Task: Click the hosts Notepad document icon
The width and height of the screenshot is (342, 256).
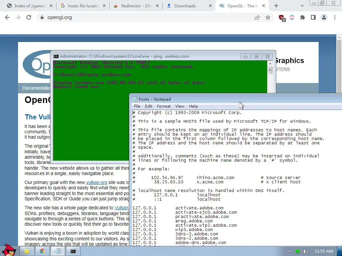Action: tap(135, 99)
